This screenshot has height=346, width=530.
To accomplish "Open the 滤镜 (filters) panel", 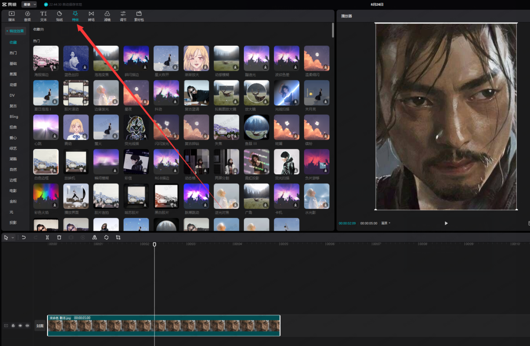I will pos(107,16).
